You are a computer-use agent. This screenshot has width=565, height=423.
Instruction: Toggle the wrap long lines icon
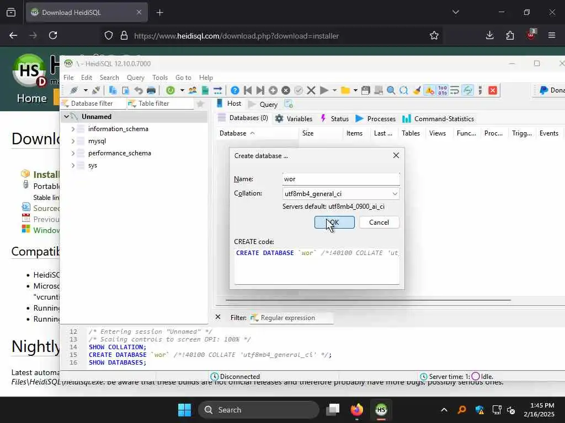455,90
